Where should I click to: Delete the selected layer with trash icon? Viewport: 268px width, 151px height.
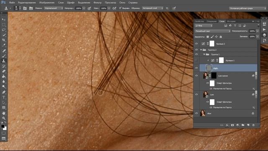click(x=253, y=125)
